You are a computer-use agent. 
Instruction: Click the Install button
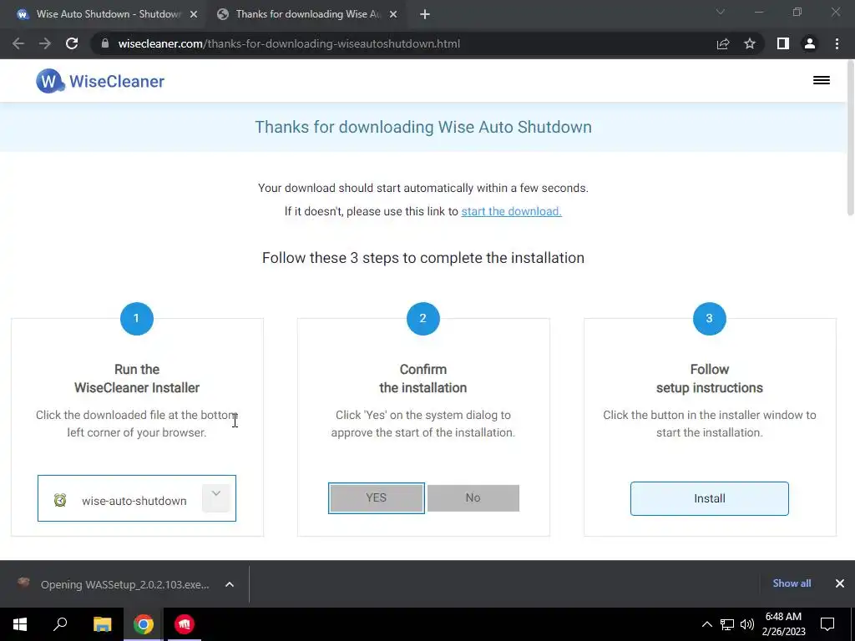pos(710,498)
